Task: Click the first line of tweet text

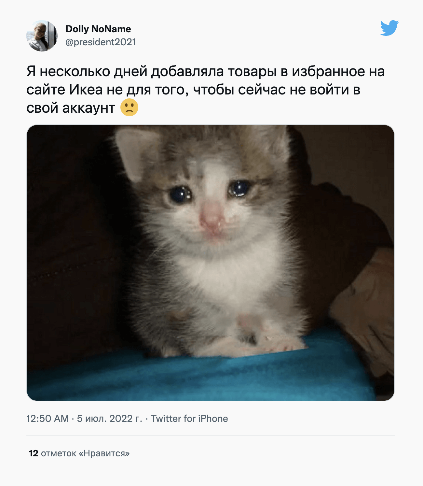Action: click(x=206, y=71)
